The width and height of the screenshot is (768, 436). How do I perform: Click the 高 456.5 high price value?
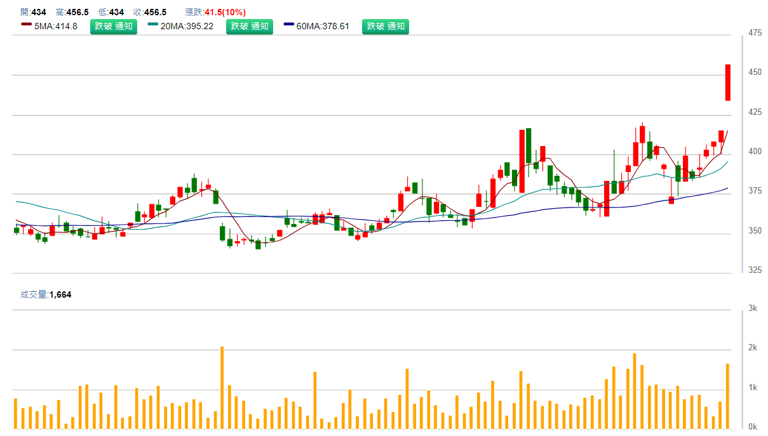pyautogui.click(x=77, y=12)
